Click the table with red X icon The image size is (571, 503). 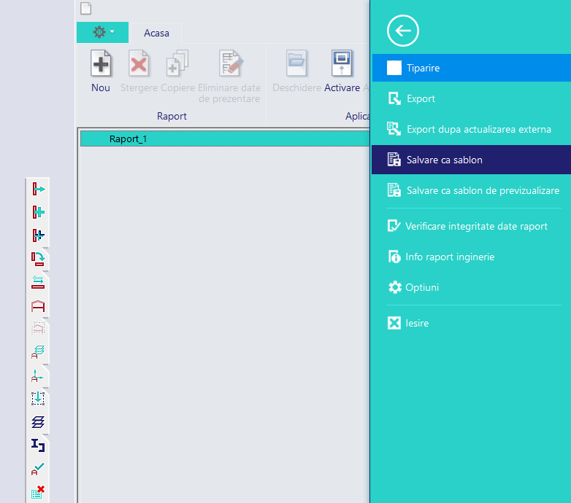point(38,492)
